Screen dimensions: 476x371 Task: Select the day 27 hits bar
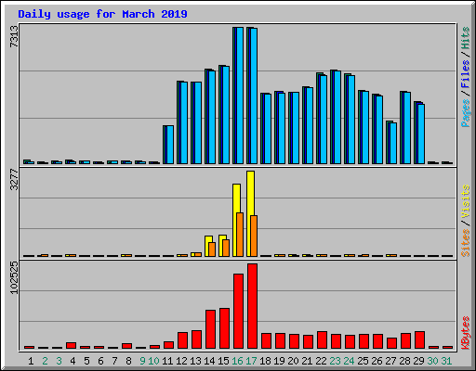[x=391, y=142]
